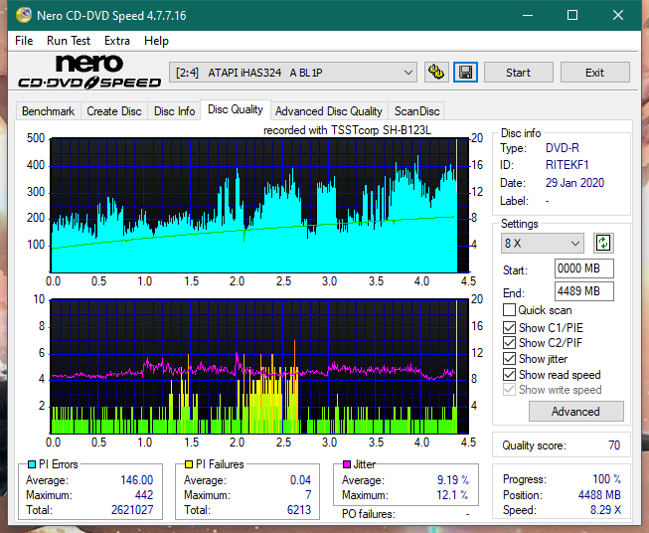
Task: Click the refresh speed settings icon
Action: point(603,243)
